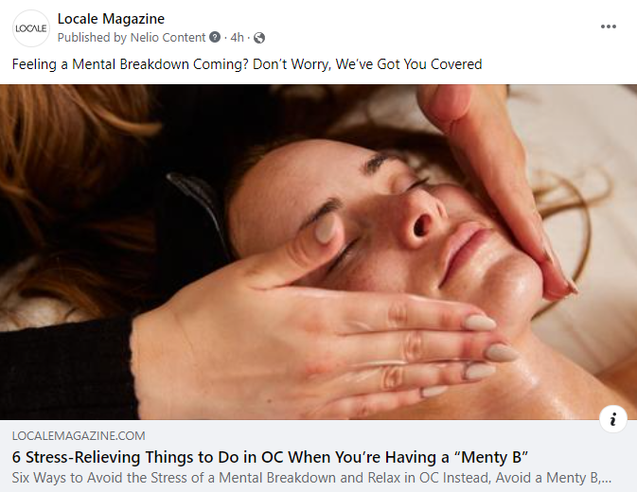Screen dimensions: 637x492
Task: Open the 6 Stress-Relieving Things article headline
Action: (x=270, y=457)
